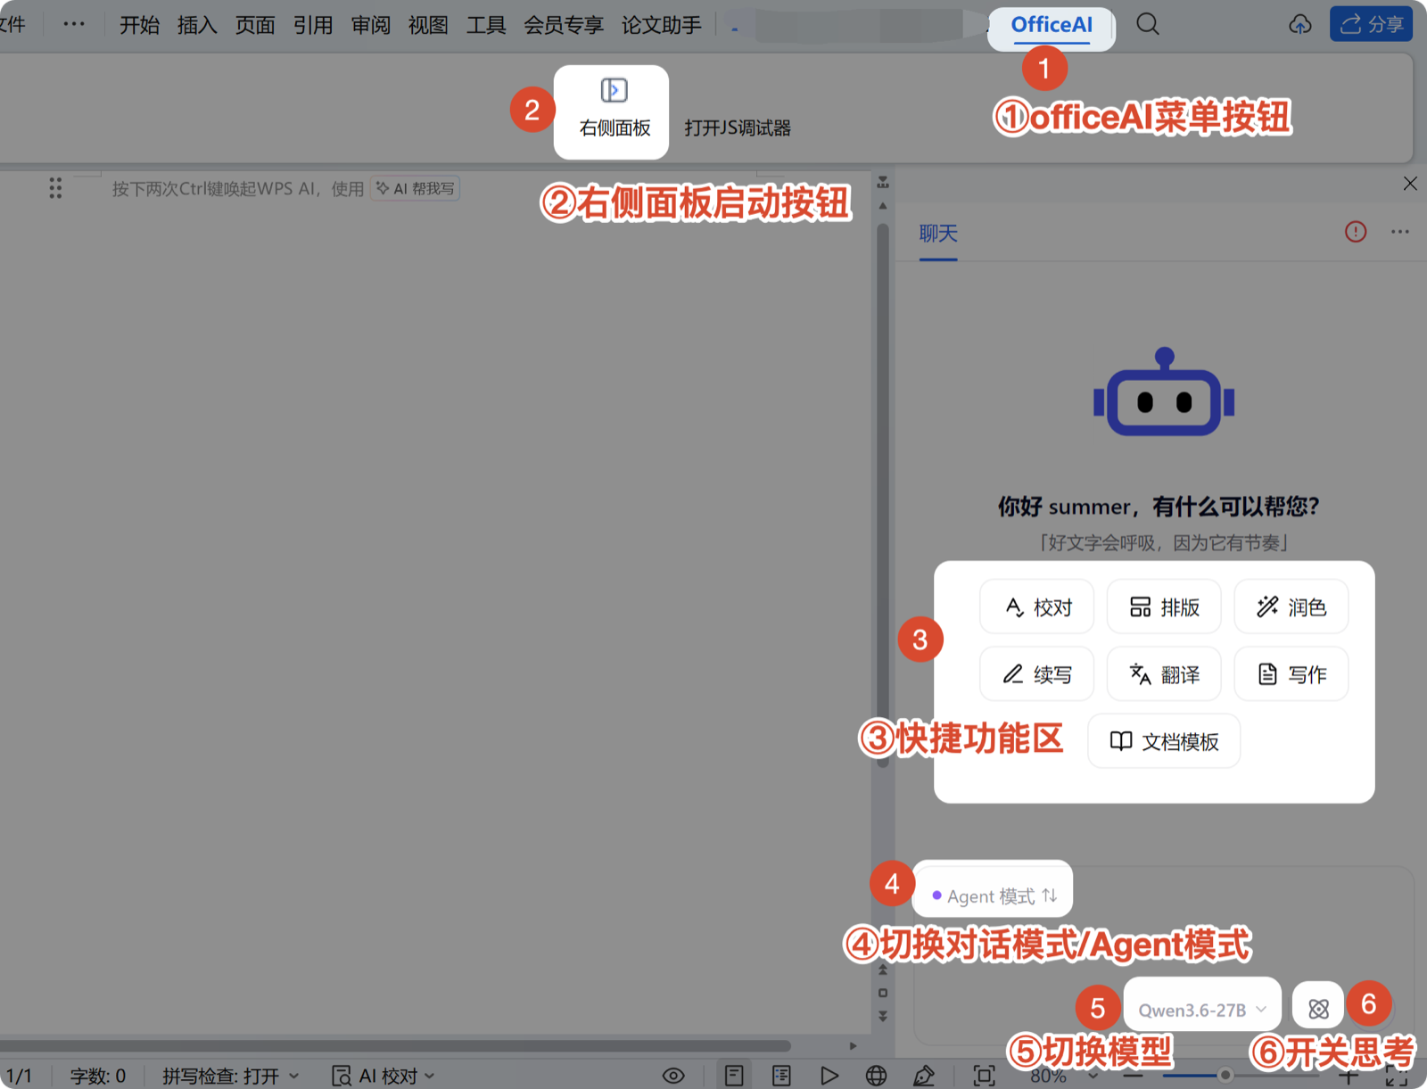Click the red alert circle icon
Image resolution: width=1427 pixels, height=1089 pixels.
[1356, 232]
